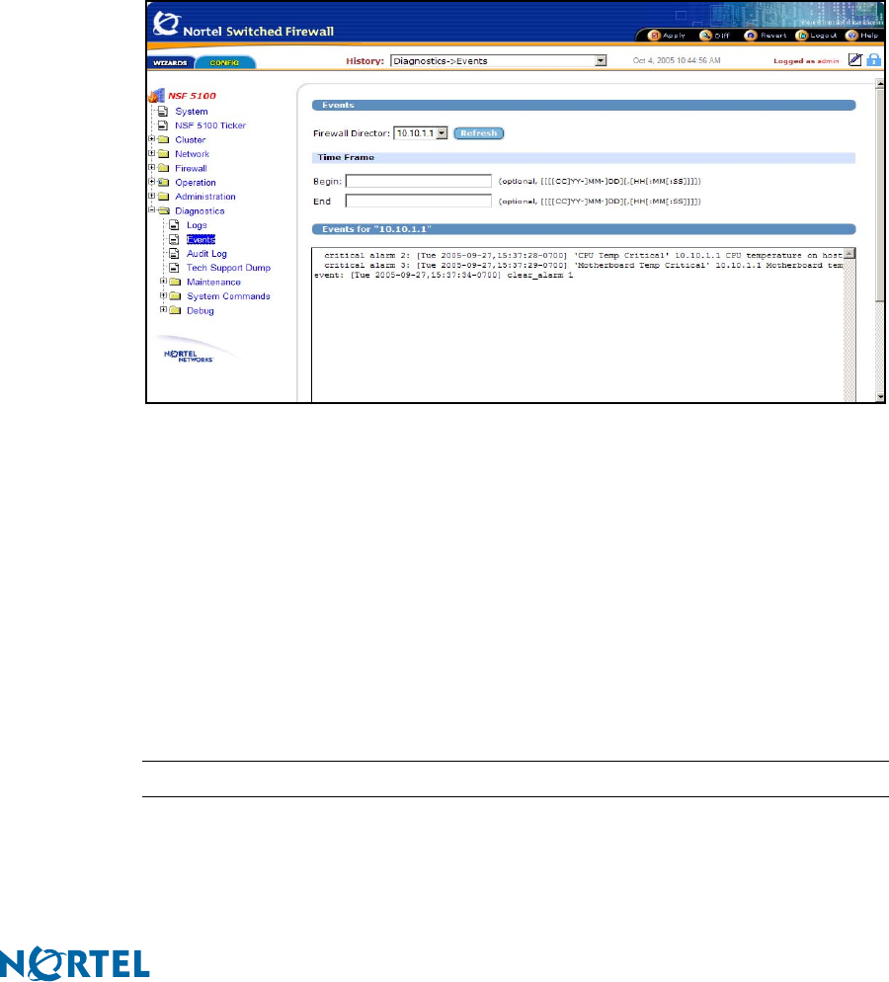Click the System page icon in tree
Image resolution: width=889 pixels, height=982 pixels.
163,112
